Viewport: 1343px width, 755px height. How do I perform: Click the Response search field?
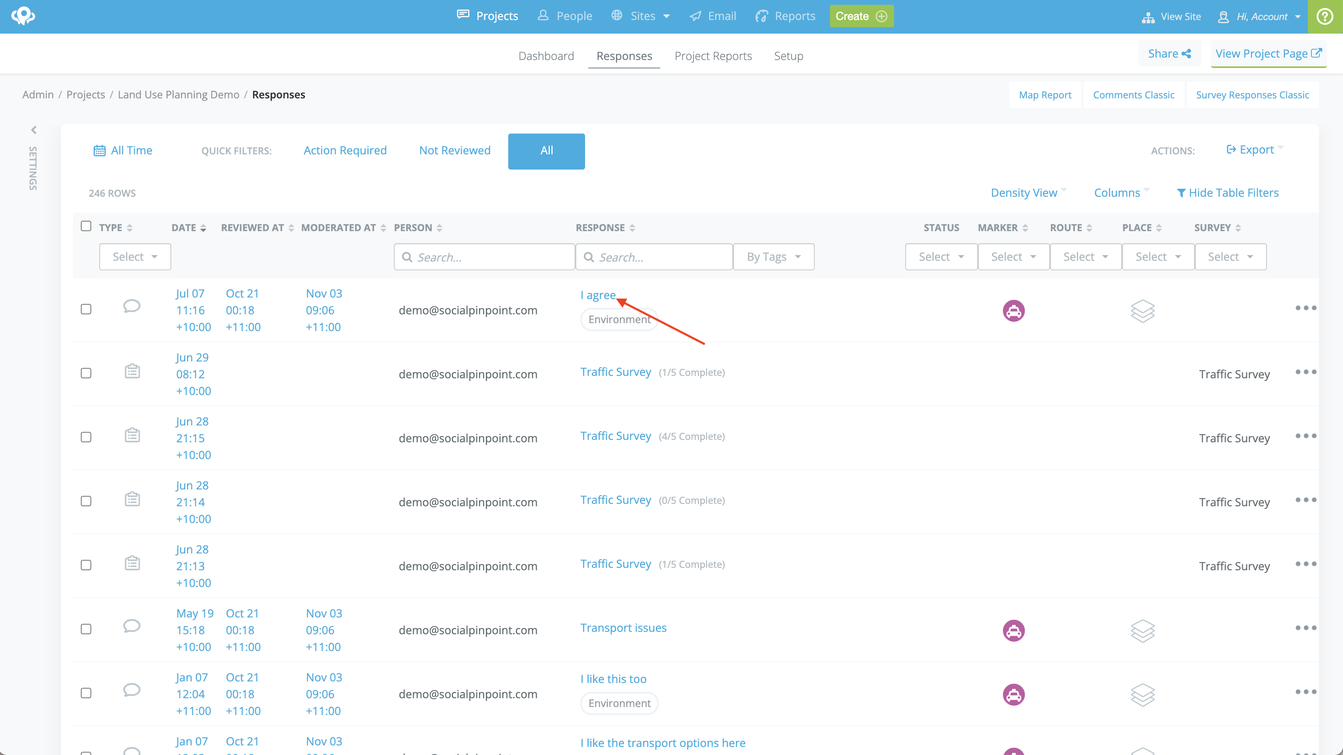click(x=654, y=257)
